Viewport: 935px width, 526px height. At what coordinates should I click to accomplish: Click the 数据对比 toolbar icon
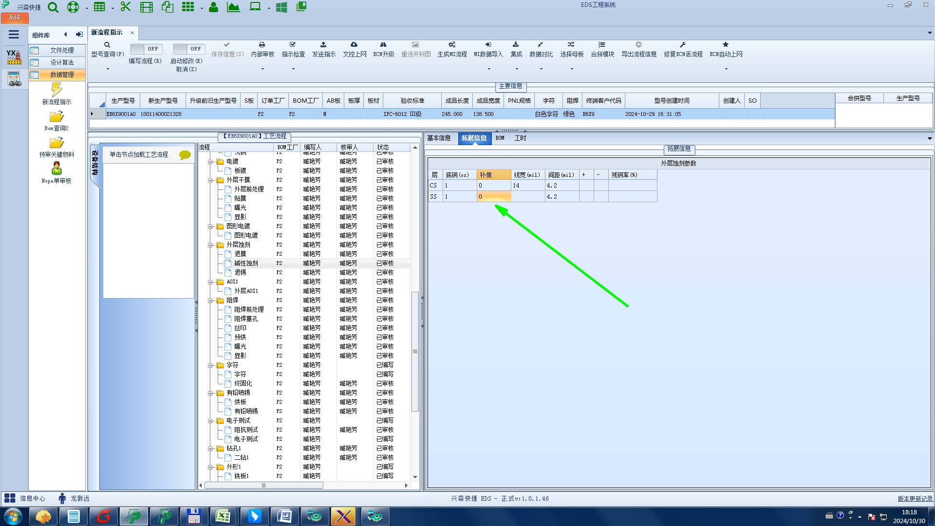coord(541,45)
